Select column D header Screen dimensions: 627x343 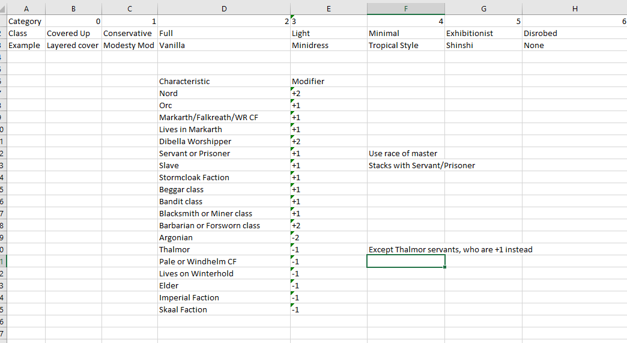click(224, 9)
